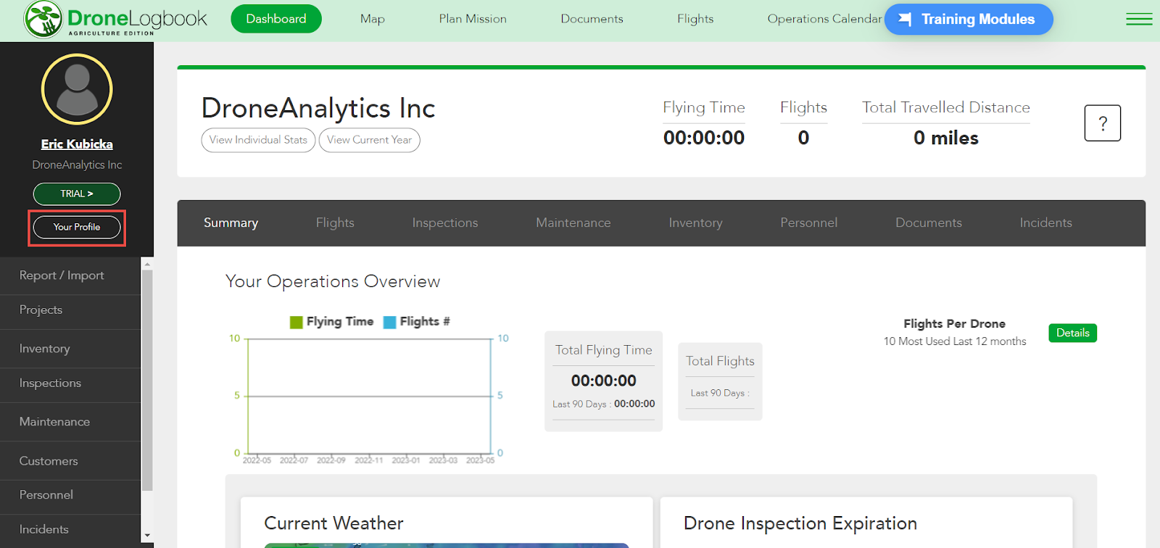Click View Individual Stats
Viewport: 1160px width, 548px height.
[x=258, y=140]
